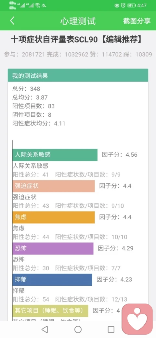
Task: Open recent apps with square button
Action: (111, 329)
